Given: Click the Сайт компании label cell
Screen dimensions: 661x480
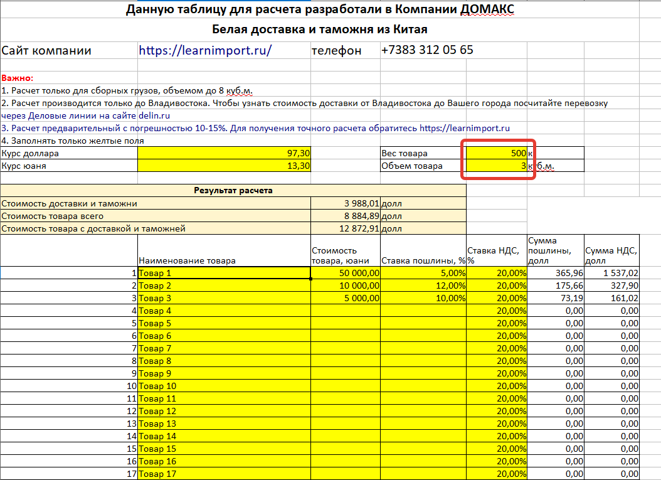Looking at the screenshot, I should click(38, 50).
